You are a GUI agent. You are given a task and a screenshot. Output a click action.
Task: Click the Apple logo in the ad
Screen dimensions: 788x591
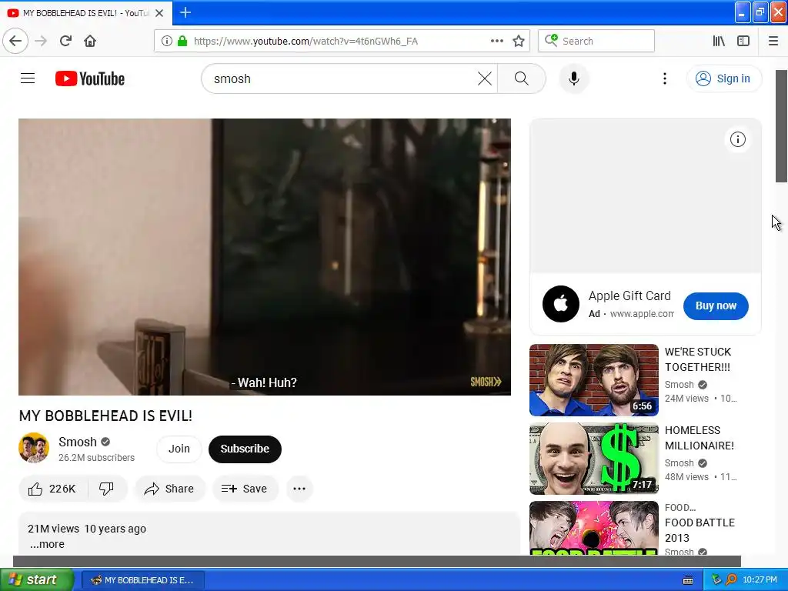pyautogui.click(x=561, y=303)
